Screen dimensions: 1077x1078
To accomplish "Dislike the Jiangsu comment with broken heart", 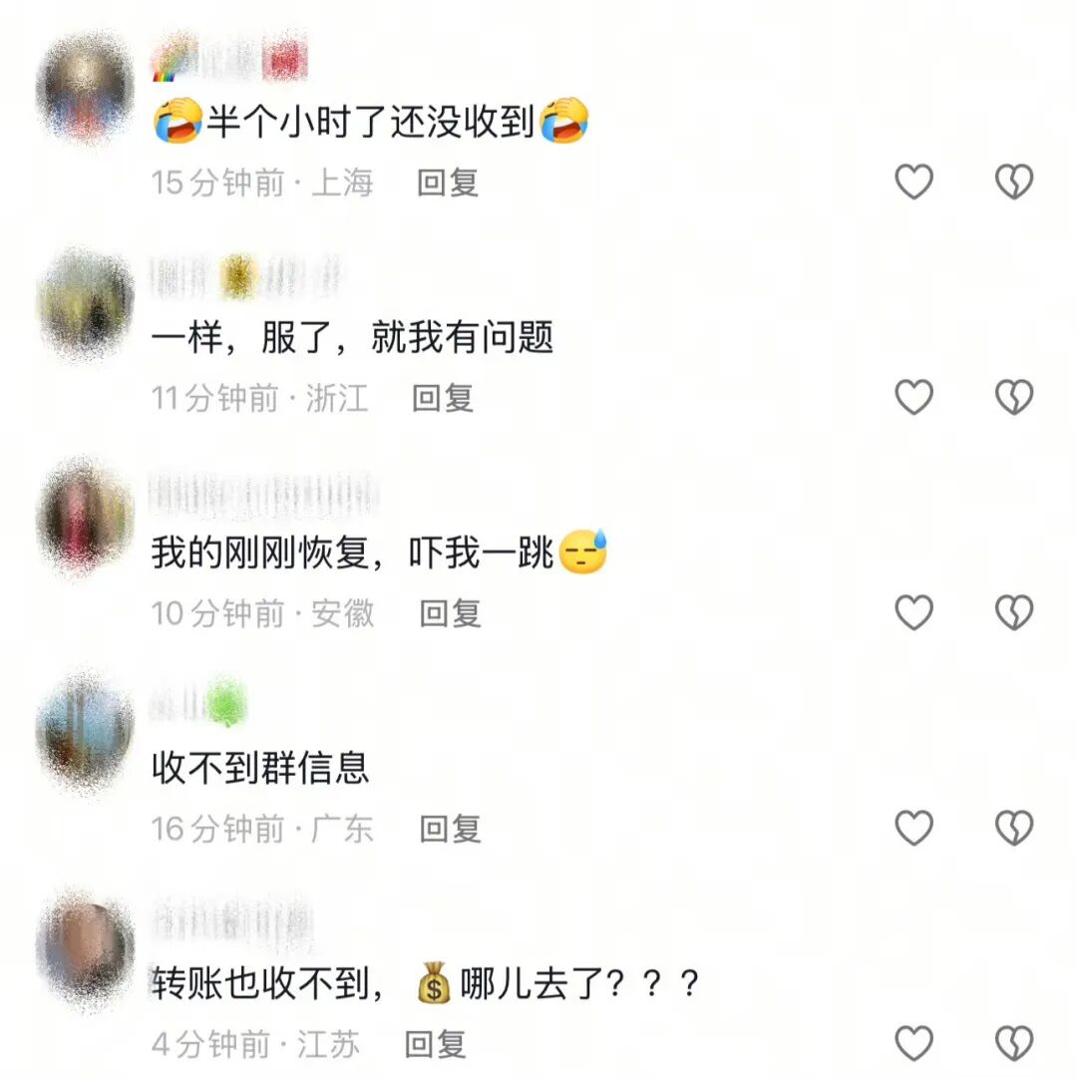I will point(1014,1043).
